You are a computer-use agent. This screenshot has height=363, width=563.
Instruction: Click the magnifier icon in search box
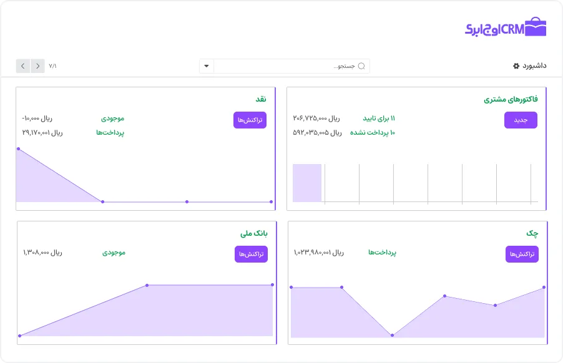(x=361, y=66)
